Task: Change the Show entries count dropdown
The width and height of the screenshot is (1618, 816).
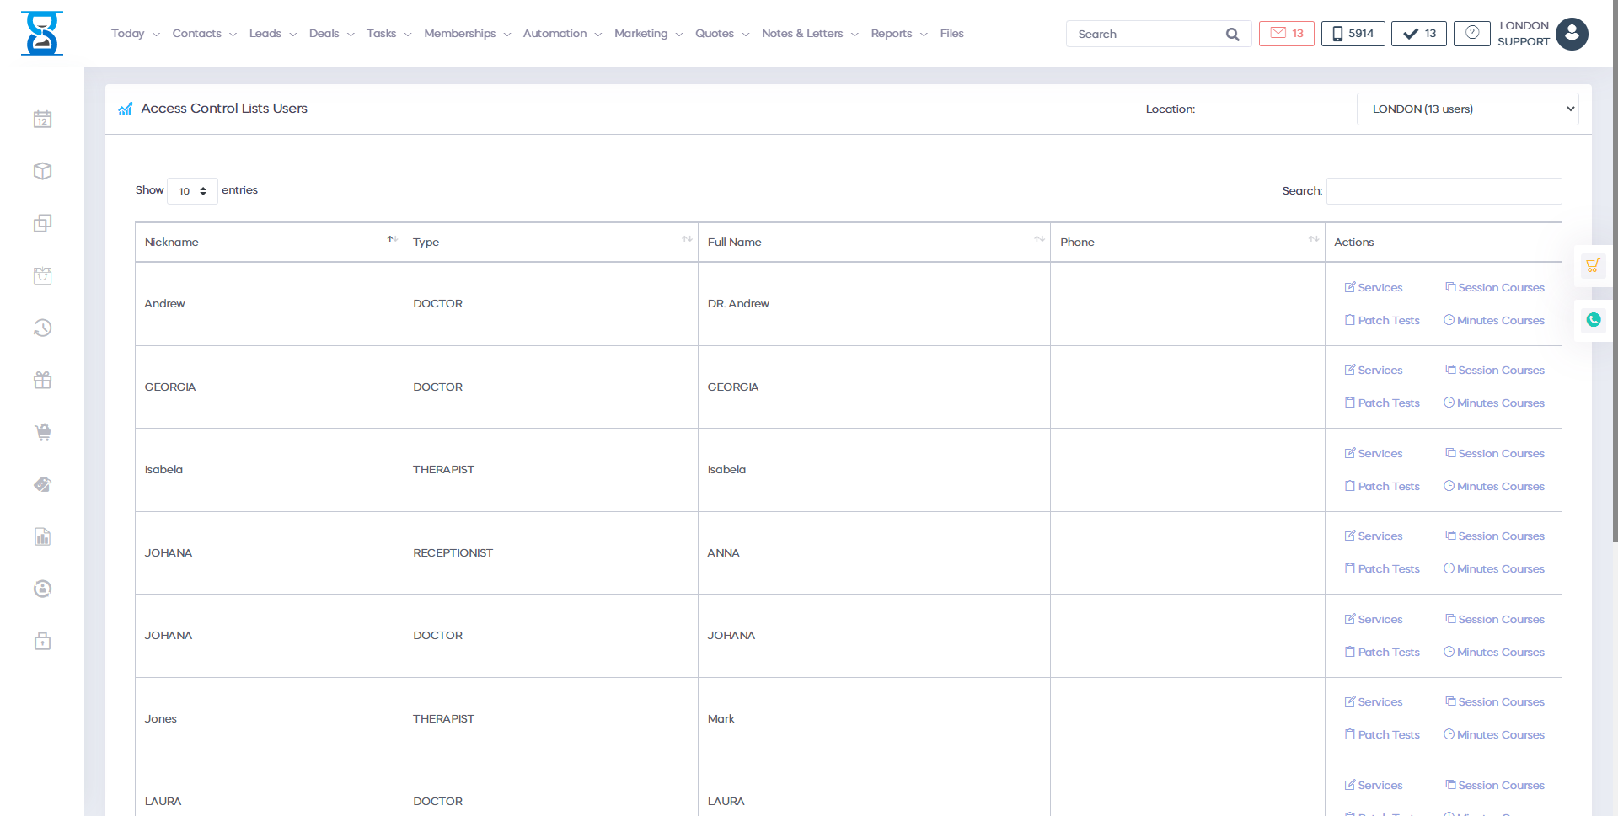Action: tap(192, 191)
